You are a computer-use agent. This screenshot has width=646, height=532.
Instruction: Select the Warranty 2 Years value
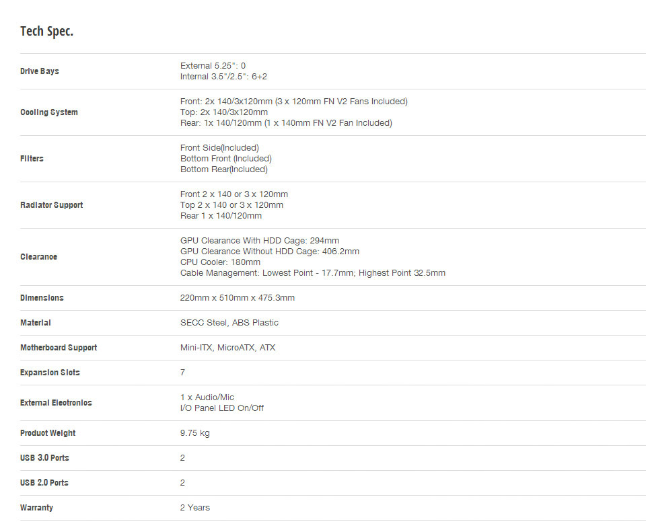pos(195,507)
